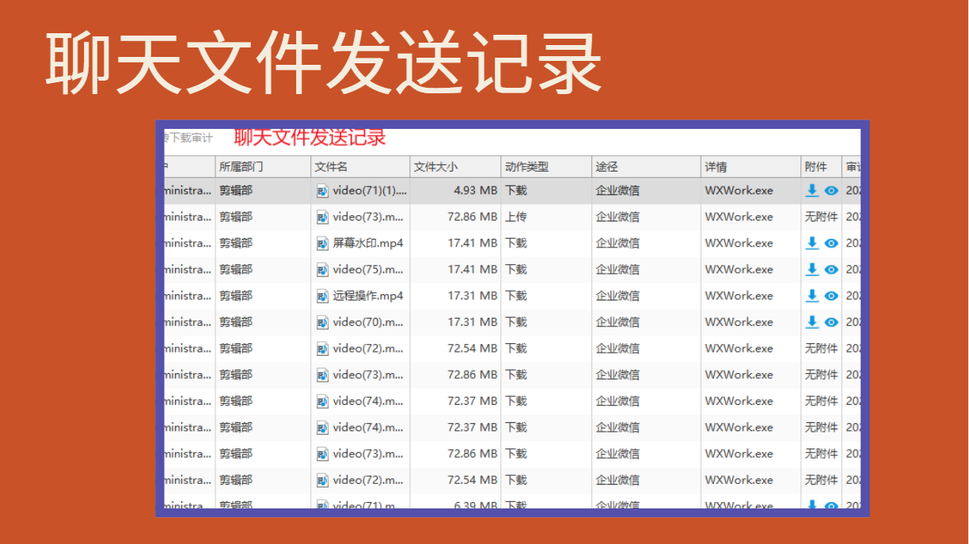
Task: Click file icon beside video(75).m...
Action: tap(322, 270)
